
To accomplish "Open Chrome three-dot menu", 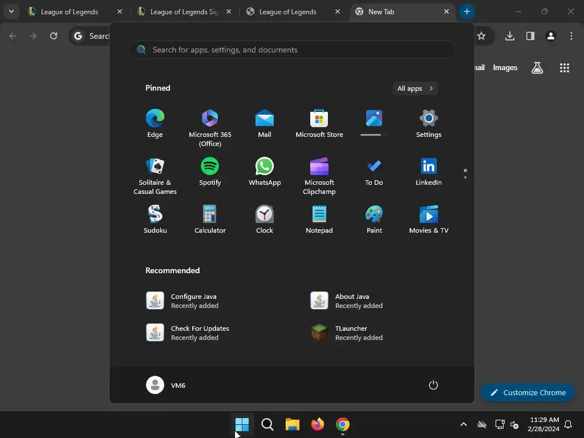I will point(571,36).
